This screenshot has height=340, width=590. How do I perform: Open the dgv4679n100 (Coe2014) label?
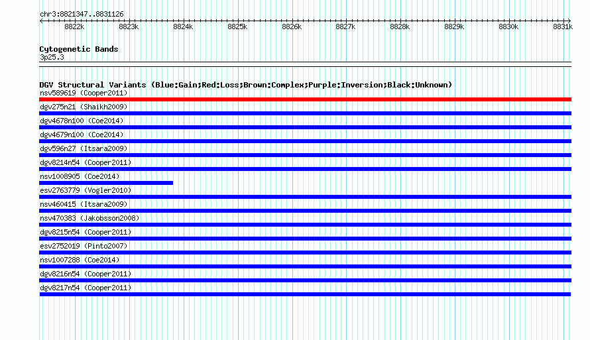(82, 135)
